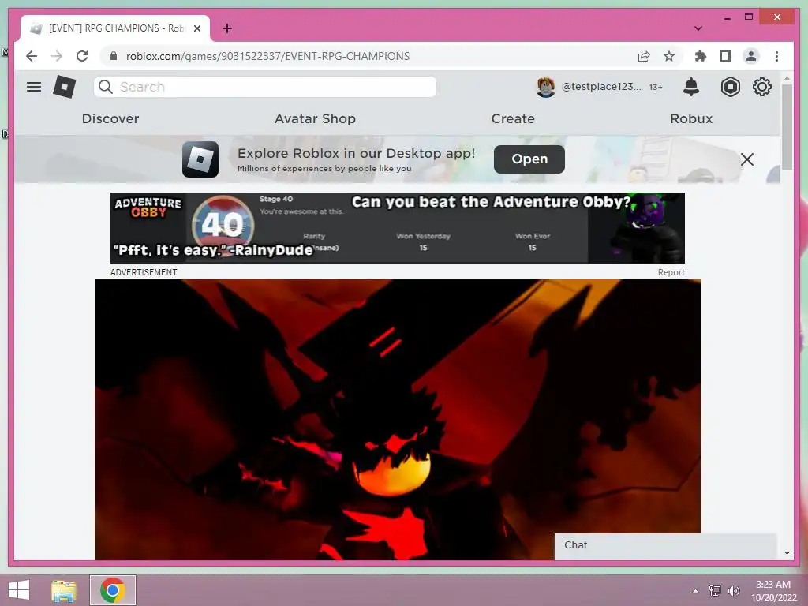This screenshot has height=606, width=808.
Task: Open the Windows Start menu
Action: pos(19,590)
